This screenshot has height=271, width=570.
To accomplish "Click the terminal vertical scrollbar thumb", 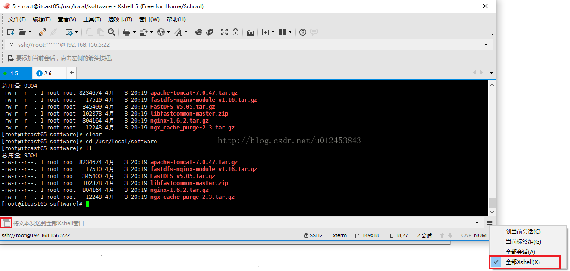I will click(x=492, y=203).
